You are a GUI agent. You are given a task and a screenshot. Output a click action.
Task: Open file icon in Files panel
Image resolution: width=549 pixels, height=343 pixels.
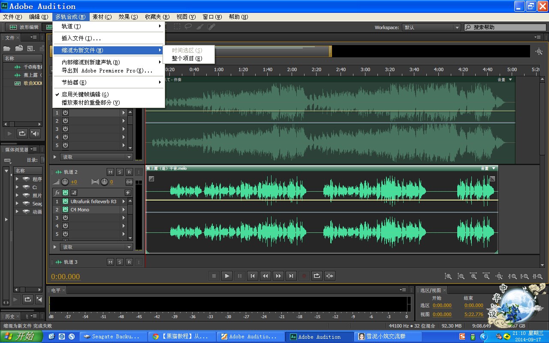[7, 48]
